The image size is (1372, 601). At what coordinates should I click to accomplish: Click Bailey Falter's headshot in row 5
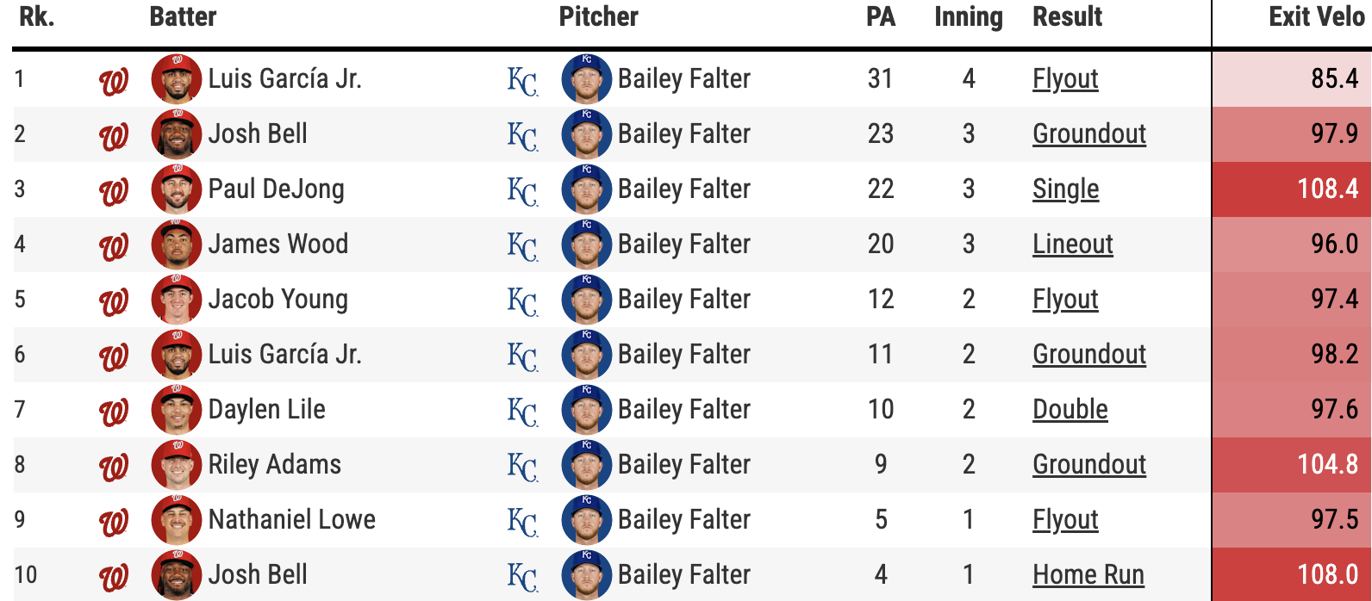click(586, 300)
